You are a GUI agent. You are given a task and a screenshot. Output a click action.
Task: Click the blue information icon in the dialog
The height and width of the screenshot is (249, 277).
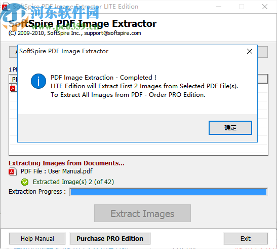pyautogui.click(x=38, y=81)
